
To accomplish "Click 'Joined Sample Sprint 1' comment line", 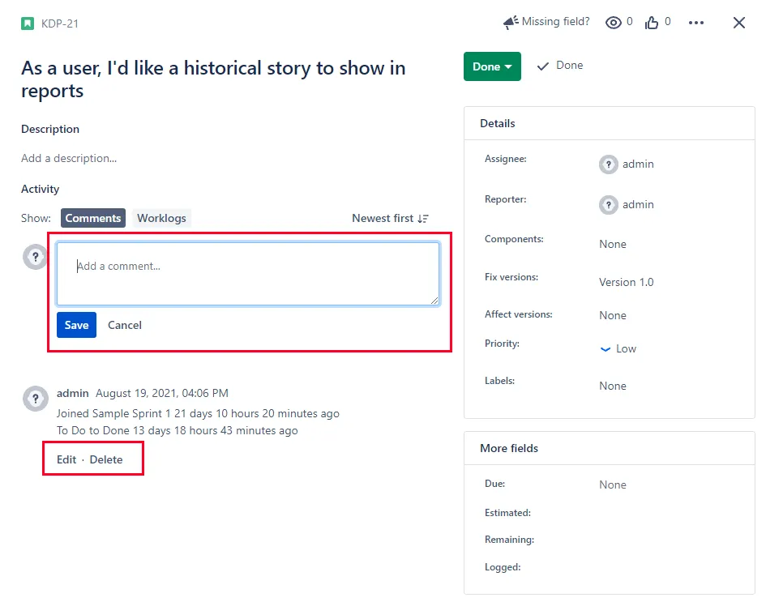I will point(198,413).
